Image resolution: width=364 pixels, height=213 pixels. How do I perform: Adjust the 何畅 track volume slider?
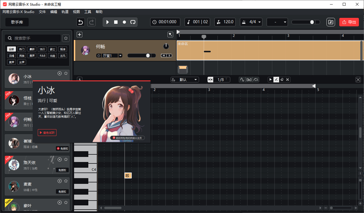[142, 56]
